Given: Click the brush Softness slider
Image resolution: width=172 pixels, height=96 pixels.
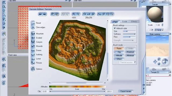Looking at the screenshot, I should [129, 34].
